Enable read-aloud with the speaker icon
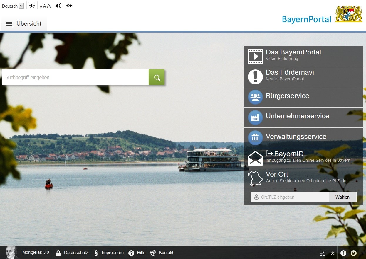The width and height of the screenshot is (366, 259). pyautogui.click(x=58, y=5)
